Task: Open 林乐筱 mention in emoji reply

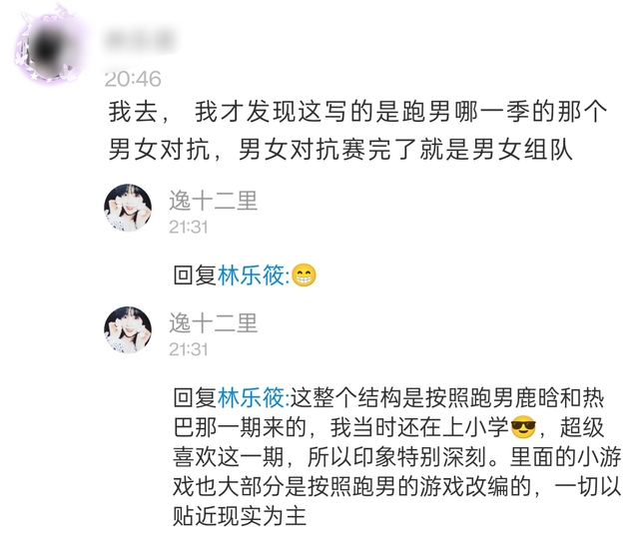Action: tap(253, 275)
